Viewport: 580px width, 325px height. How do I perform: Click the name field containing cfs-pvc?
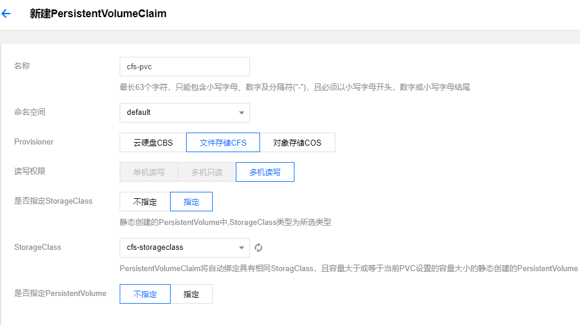pos(185,66)
